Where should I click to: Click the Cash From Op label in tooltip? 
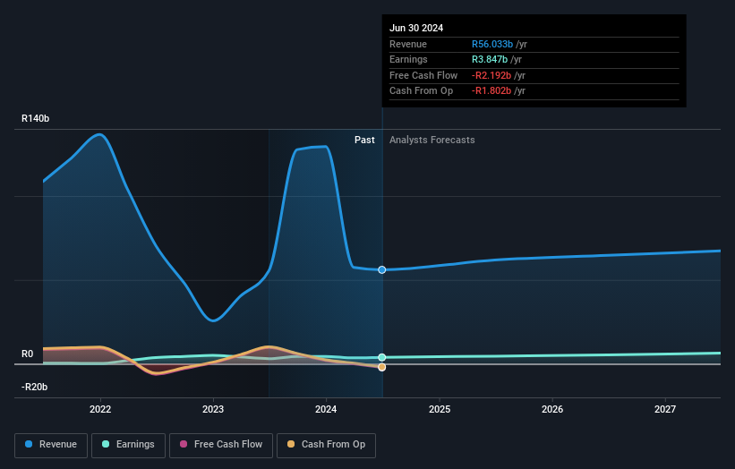coord(421,91)
